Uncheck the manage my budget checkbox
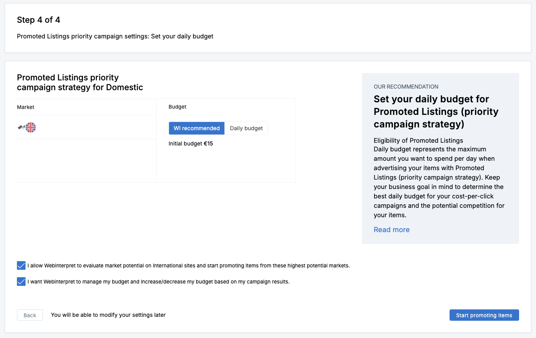536x338 pixels. pos(21,282)
